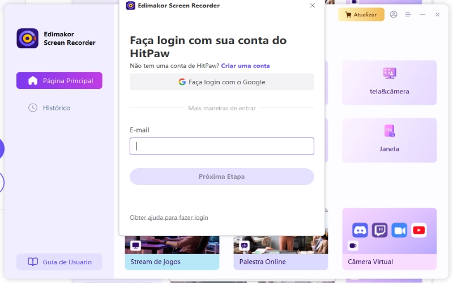Focus the E-mail input field
The image size is (453, 283).
pyautogui.click(x=221, y=146)
